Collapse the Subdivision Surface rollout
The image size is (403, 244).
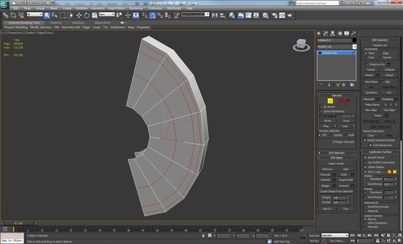point(381,151)
